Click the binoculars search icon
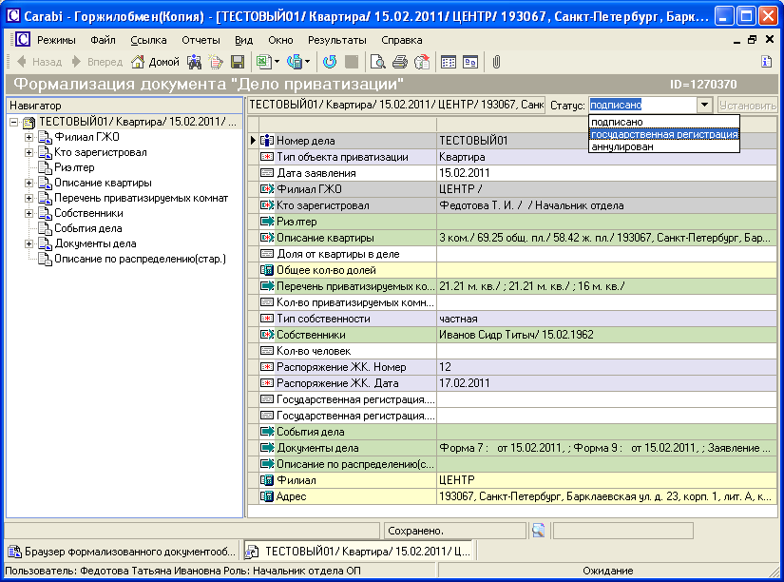This screenshot has height=582, width=784. 194,62
